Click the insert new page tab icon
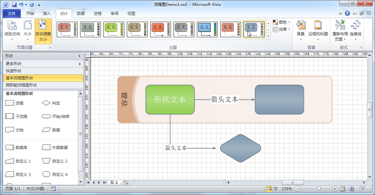375x195 pixels. (126, 183)
